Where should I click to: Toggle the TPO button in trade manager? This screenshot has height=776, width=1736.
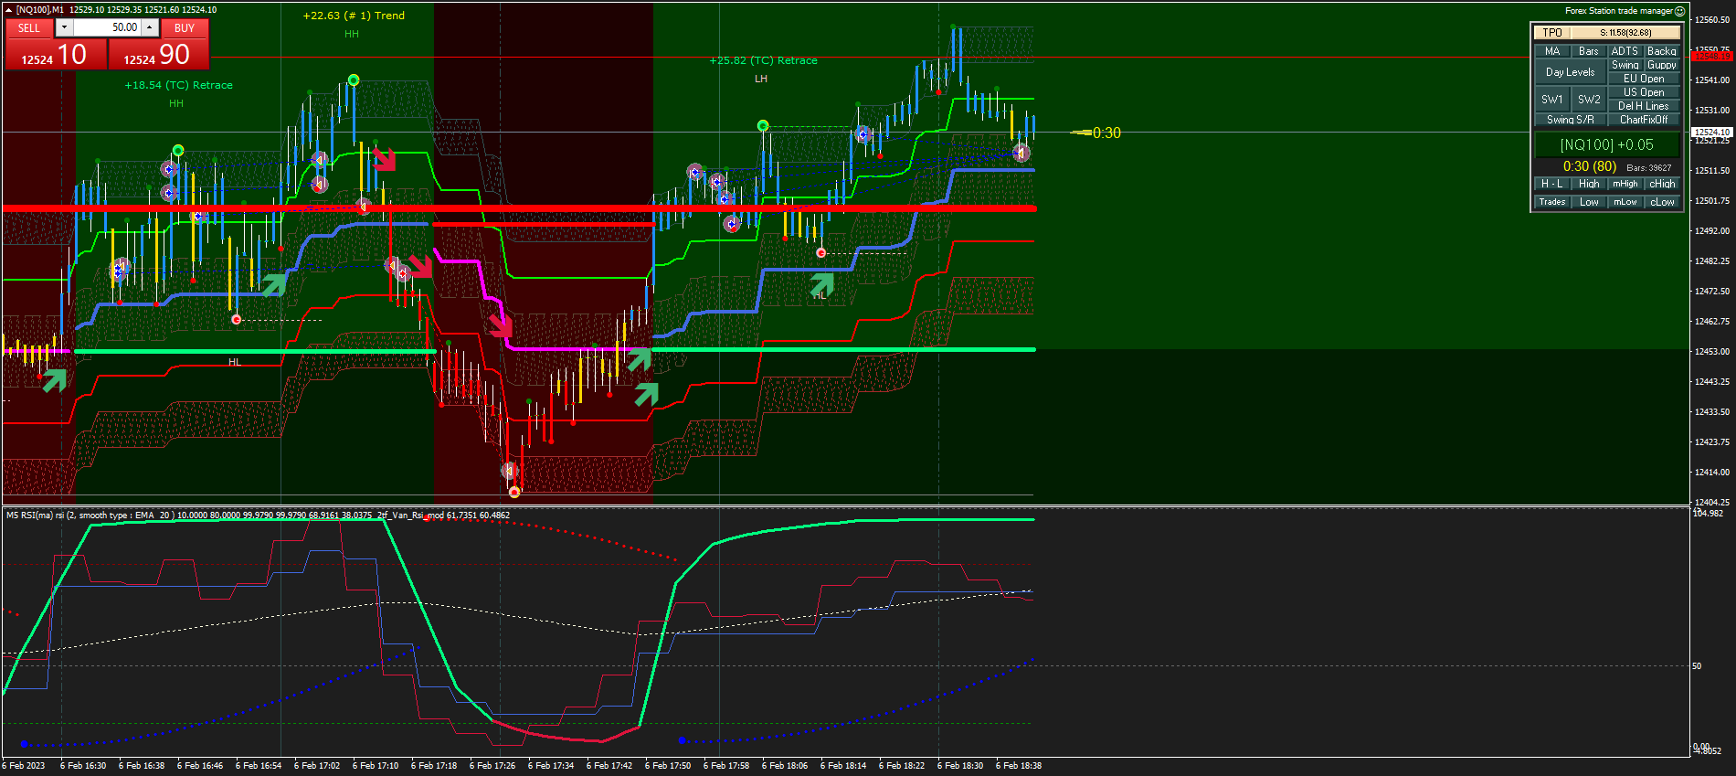pos(1552,33)
